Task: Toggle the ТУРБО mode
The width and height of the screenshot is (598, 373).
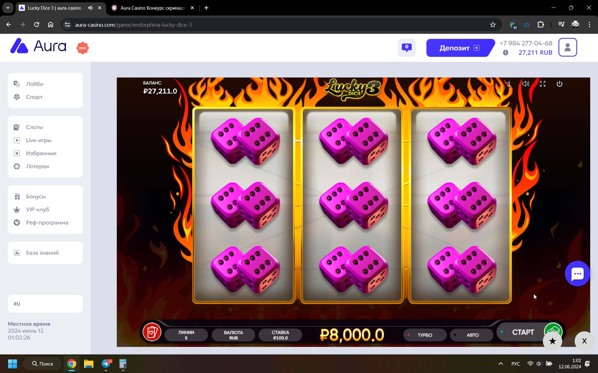Action: tap(425, 335)
